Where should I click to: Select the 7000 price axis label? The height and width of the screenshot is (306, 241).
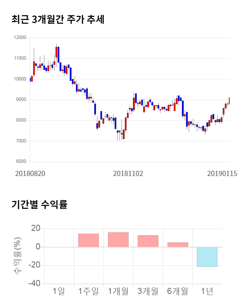point(20,141)
